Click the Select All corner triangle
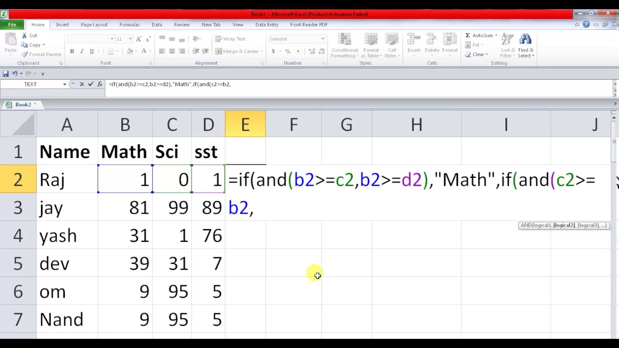Image resolution: width=619 pixels, height=348 pixels. pyautogui.click(x=18, y=124)
